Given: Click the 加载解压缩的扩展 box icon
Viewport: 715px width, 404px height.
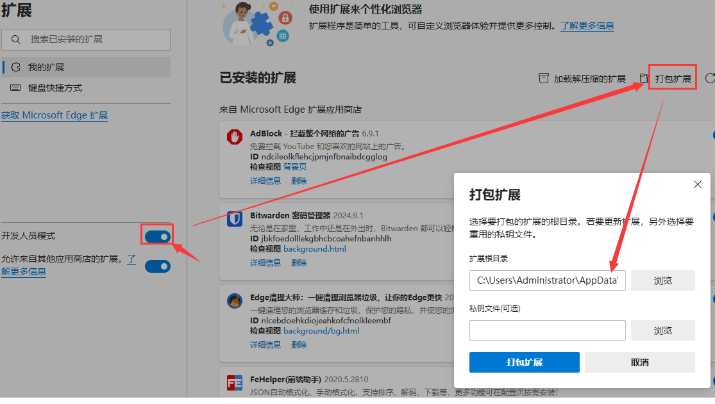Looking at the screenshot, I should pyautogui.click(x=544, y=78).
